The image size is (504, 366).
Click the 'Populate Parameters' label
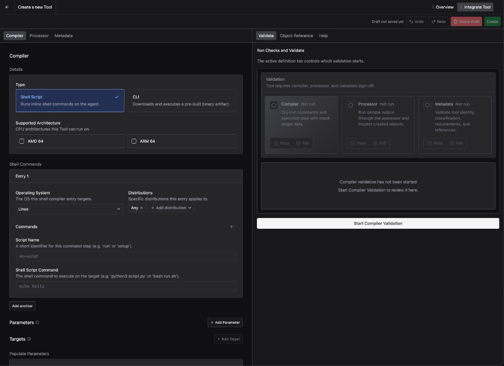point(29,354)
